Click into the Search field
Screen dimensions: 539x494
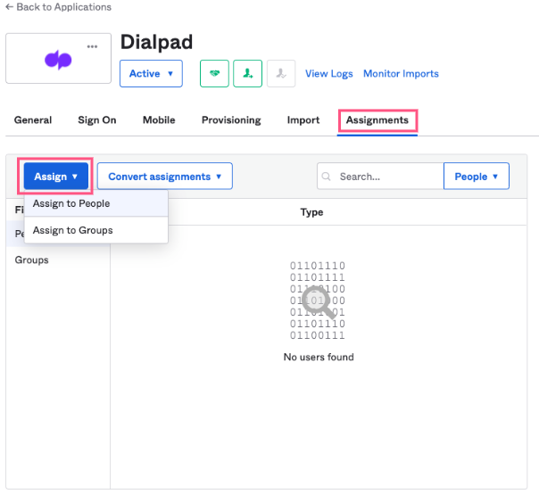click(x=380, y=177)
